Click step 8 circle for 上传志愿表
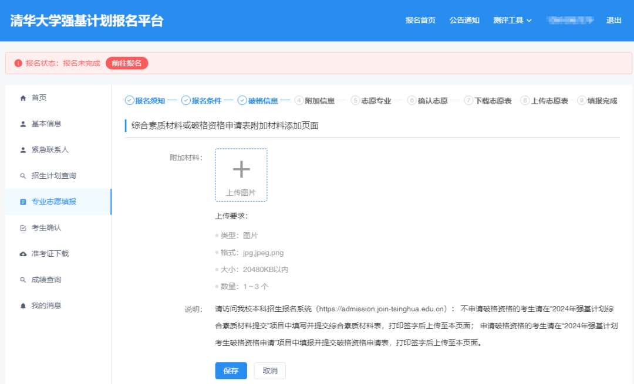Screen dimensions: 634x384 click(525, 100)
